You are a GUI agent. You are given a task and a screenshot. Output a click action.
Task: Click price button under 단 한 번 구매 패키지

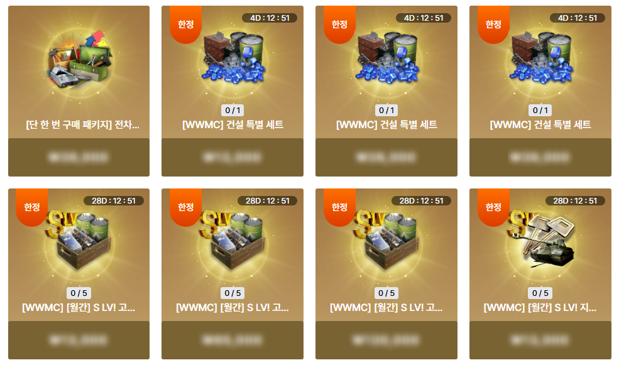tap(79, 157)
